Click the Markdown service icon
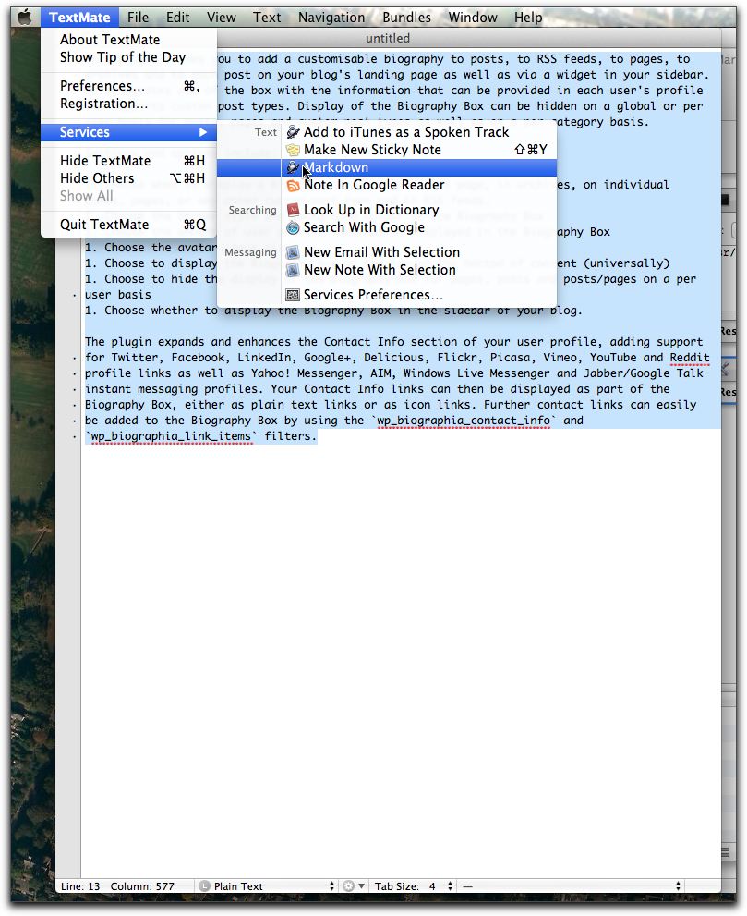747x916 pixels. [x=293, y=167]
